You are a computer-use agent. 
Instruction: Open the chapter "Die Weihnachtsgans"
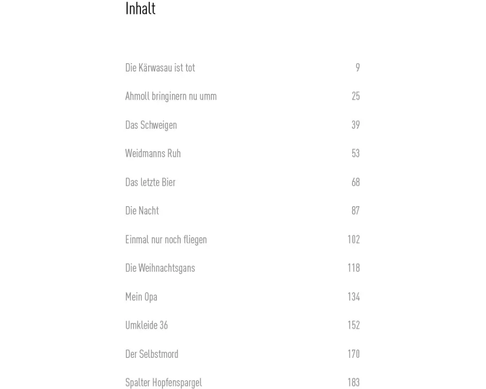160,268
